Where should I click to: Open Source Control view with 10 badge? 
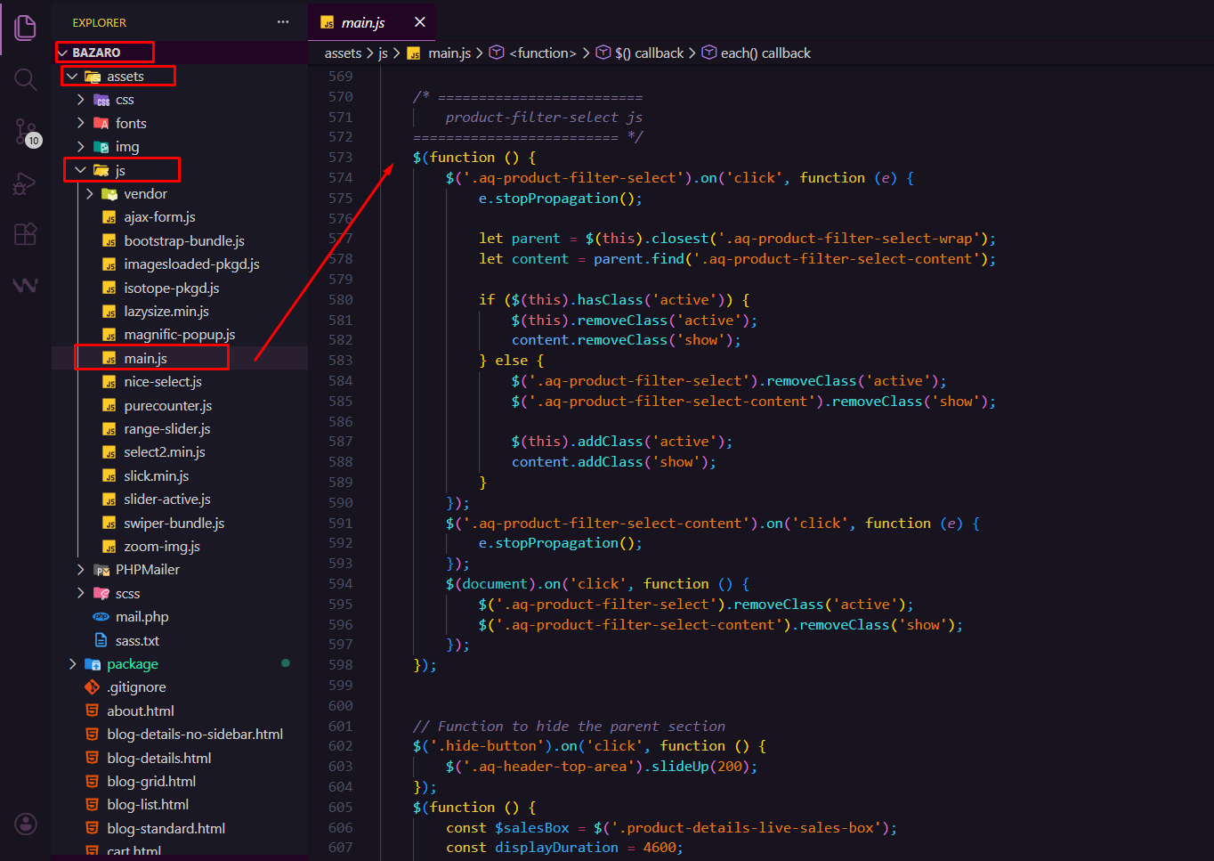coord(26,133)
